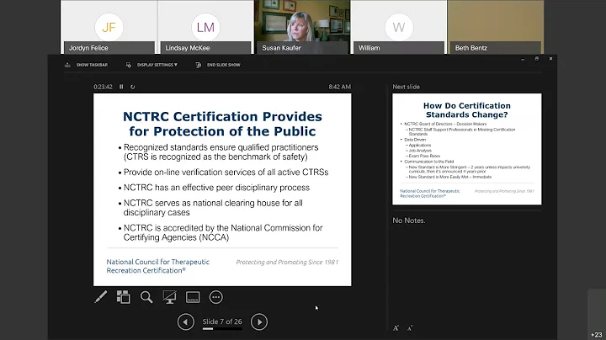Image resolution: width=606 pixels, height=340 pixels.
Task: Decrease the notes text size
Action: [x=410, y=328]
